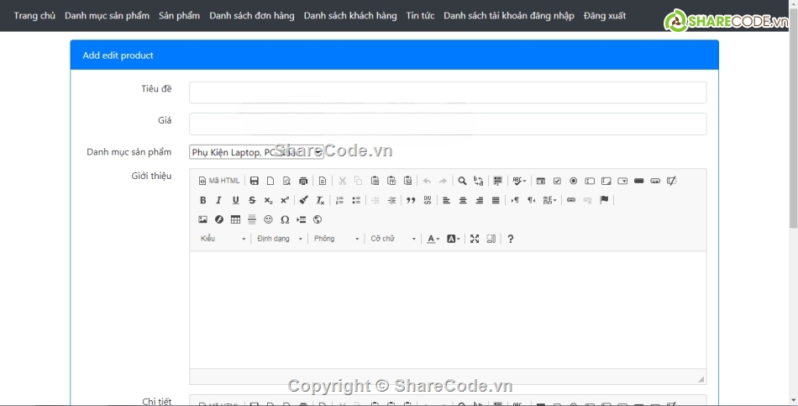Screen dimensions: 798x406
Task: Toggle Superscript formatting
Action: click(x=285, y=200)
